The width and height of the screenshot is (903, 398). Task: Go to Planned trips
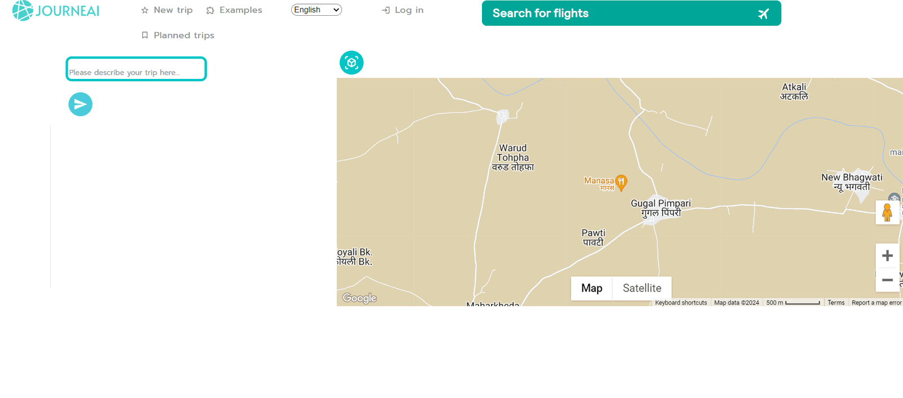tap(178, 35)
